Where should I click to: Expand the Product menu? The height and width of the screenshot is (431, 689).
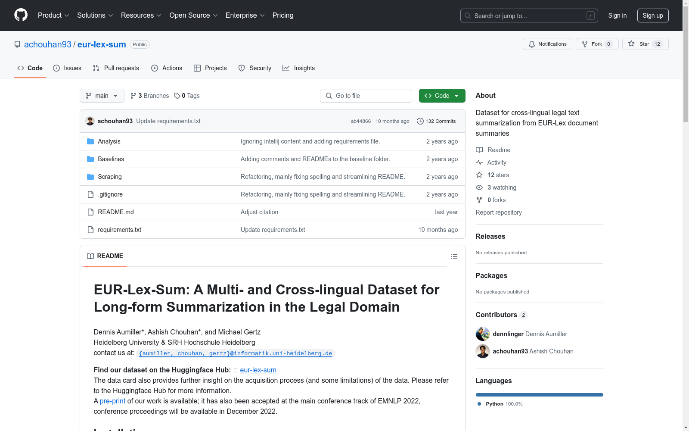(53, 15)
